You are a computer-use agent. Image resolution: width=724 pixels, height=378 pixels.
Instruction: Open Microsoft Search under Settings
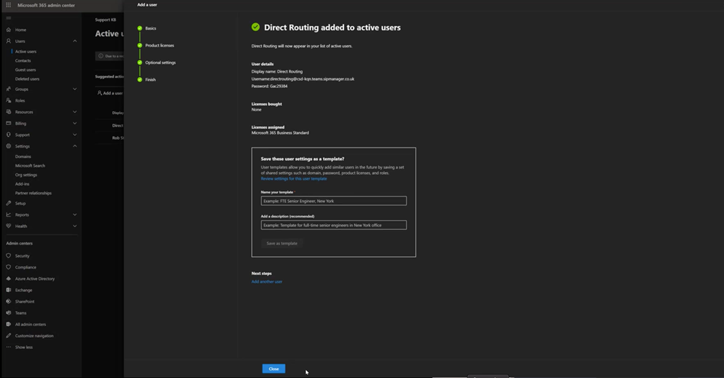(x=30, y=166)
